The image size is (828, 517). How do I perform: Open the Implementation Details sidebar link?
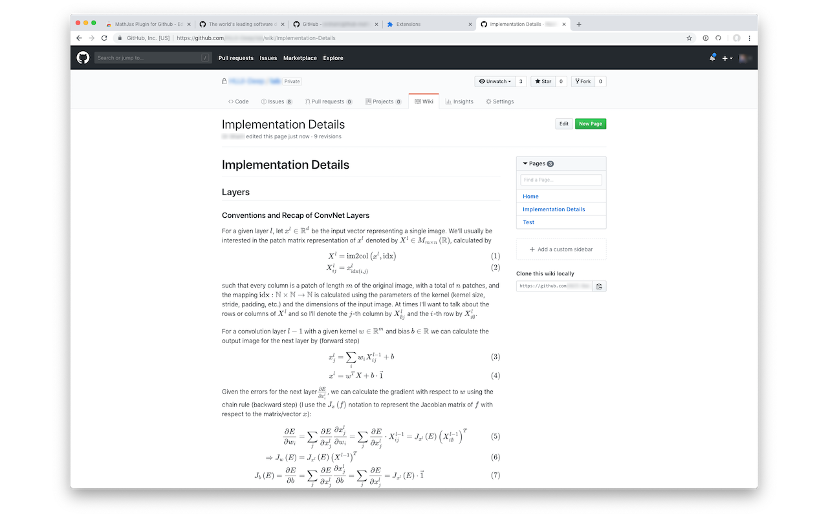pyautogui.click(x=554, y=209)
